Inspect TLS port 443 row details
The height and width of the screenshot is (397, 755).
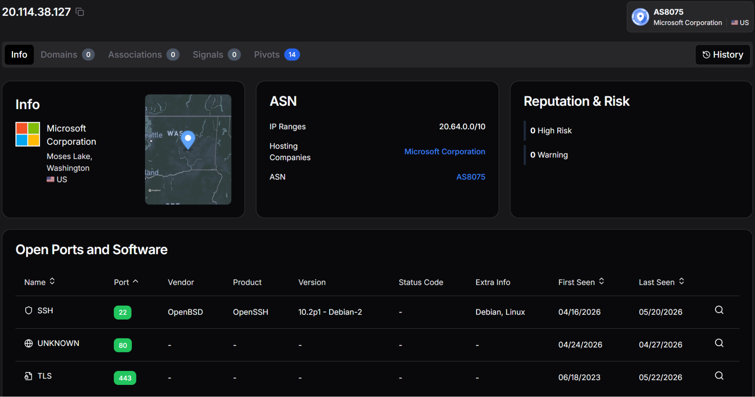(719, 376)
